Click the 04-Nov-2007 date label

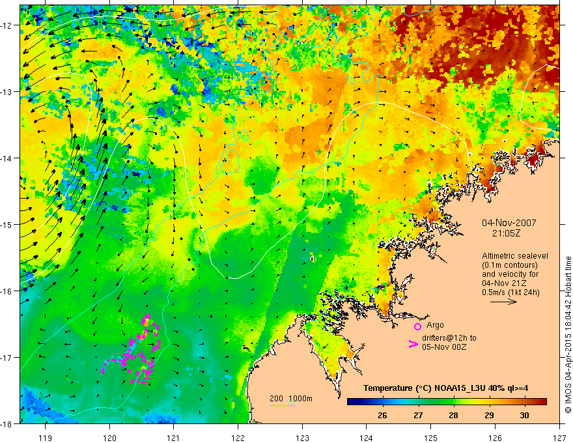[x=509, y=223]
